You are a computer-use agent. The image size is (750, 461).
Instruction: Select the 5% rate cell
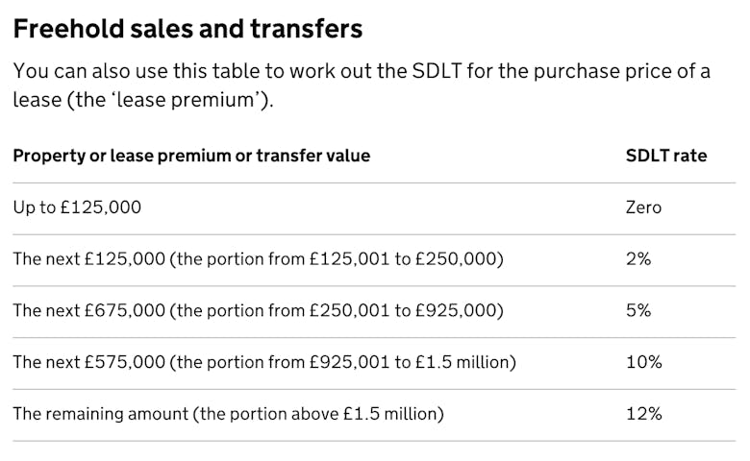click(638, 311)
